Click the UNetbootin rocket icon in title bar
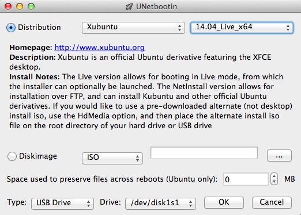The width and height of the screenshot is (301, 215). 129,6
